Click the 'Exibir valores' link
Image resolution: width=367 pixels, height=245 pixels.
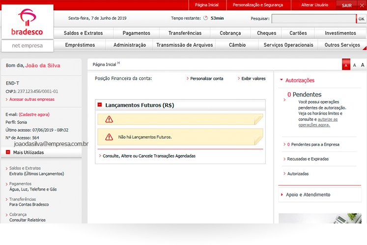(253, 78)
